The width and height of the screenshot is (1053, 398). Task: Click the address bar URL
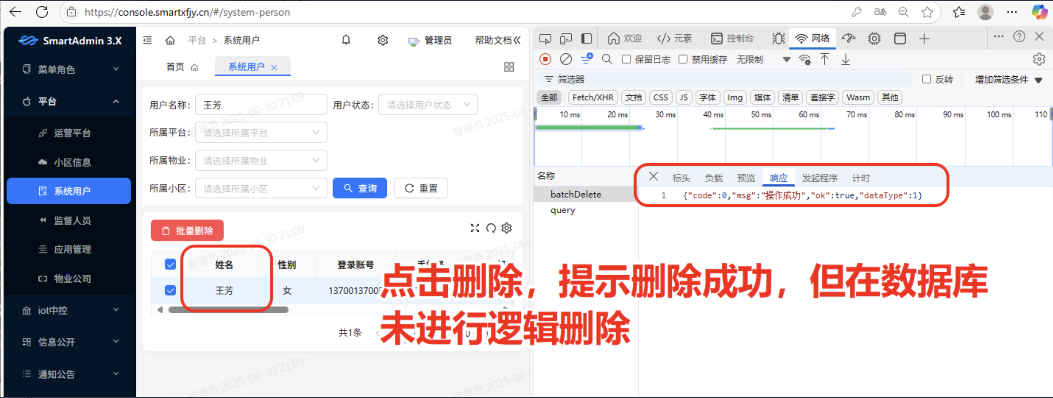tap(187, 12)
